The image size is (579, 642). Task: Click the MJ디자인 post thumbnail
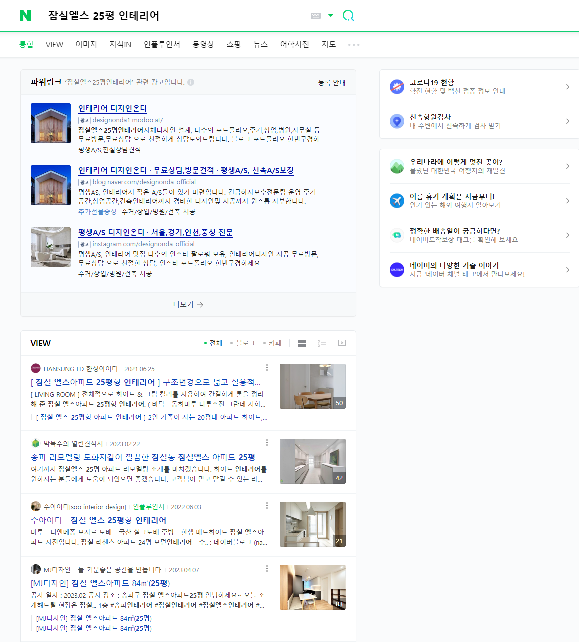(313, 587)
